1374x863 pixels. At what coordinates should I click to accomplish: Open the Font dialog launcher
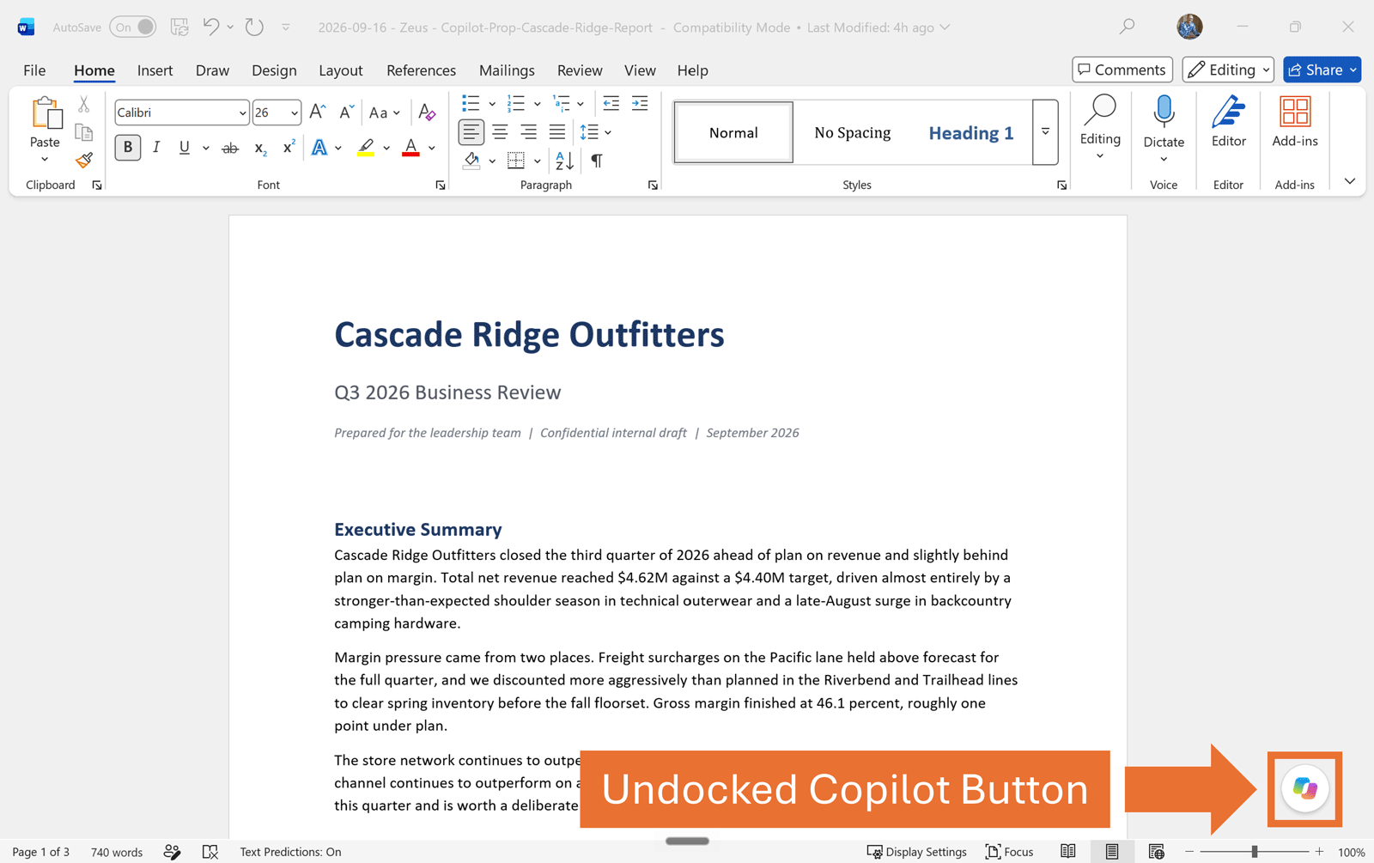(x=441, y=185)
